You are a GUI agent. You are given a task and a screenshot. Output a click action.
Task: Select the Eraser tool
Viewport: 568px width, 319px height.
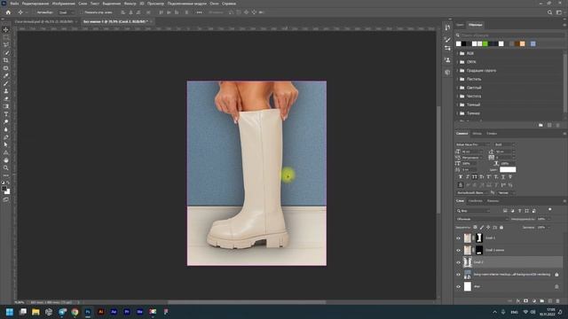6,98
